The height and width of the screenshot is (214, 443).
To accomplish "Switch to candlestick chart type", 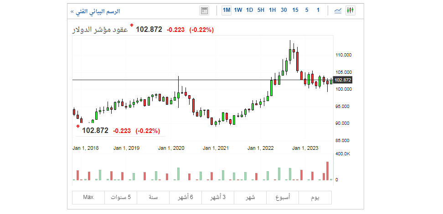I will point(350,10).
